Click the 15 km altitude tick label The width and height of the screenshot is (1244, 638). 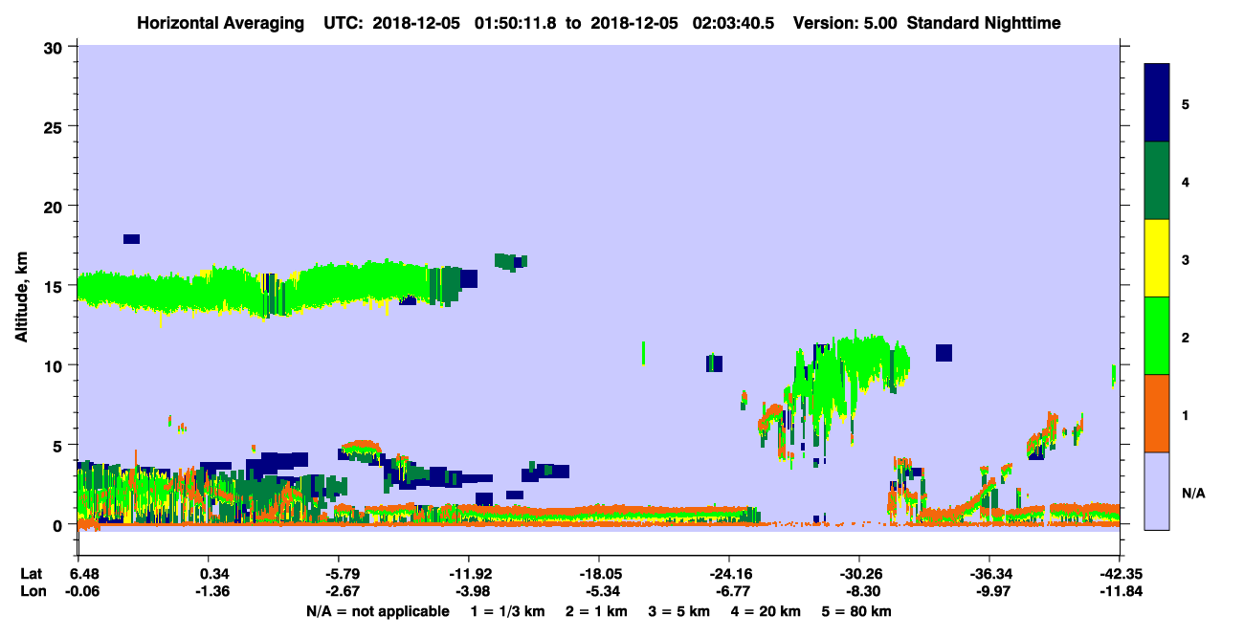click(56, 286)
